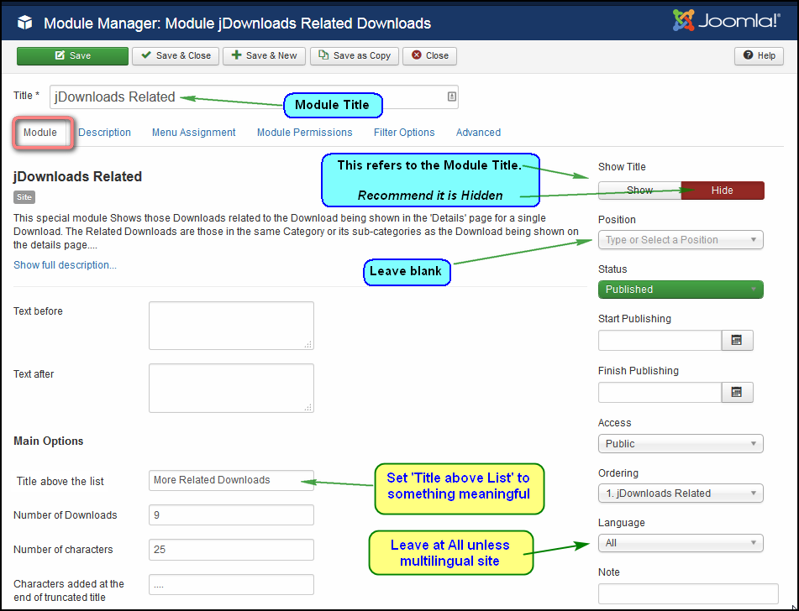Open the Finish Publishing calendar picker
799x611 pixels.
pos(737,392)
